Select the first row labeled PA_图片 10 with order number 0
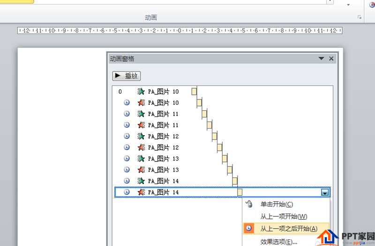The height and width of the screenshot is (246, 375). tap(163, 91)
